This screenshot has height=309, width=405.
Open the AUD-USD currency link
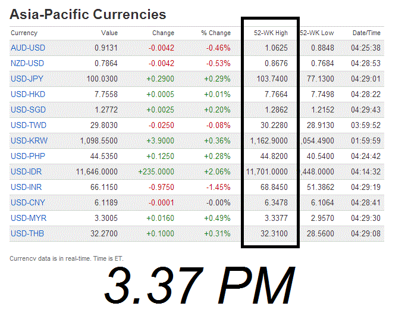coord(27,48)
